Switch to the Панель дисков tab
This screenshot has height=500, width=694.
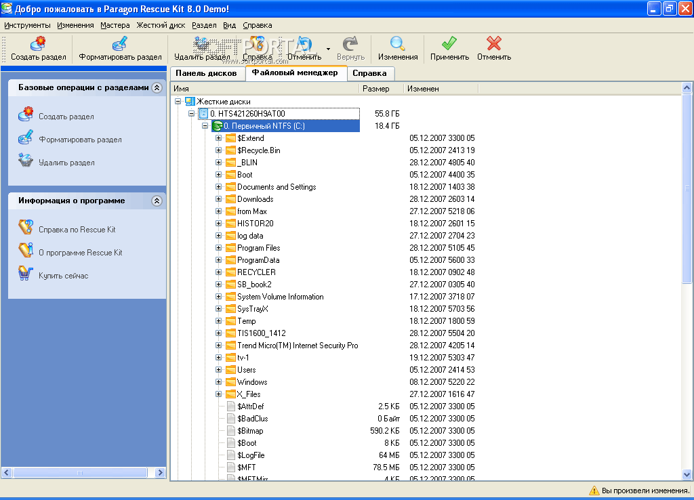point(206,73)
